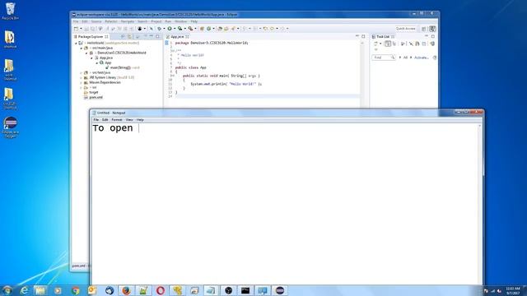
Task: Click Activate link in Task List
Action: coord(421,58)
